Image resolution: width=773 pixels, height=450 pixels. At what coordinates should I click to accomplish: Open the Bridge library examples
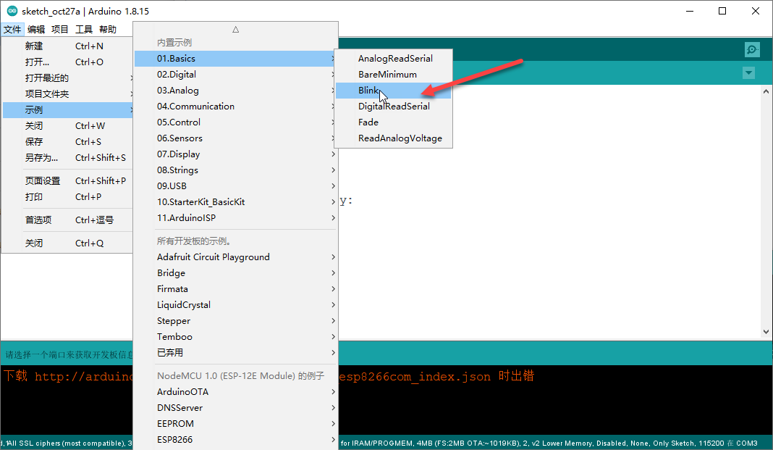(236, 273)
